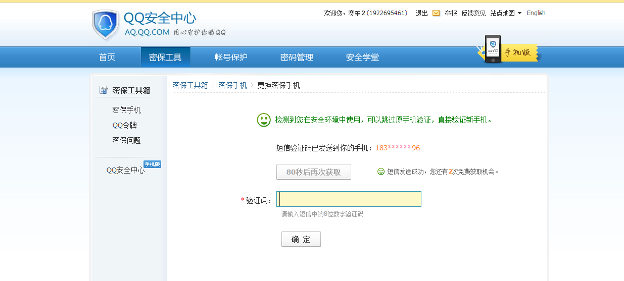Viewport: 624px width, 281px height.
Task: Open the 首页 navigation tab
Action: click(107, 58)
